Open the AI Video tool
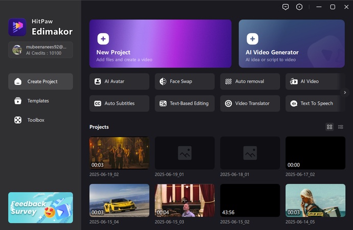The width and height of the screenshot is (353, 230). click(315, 81)
